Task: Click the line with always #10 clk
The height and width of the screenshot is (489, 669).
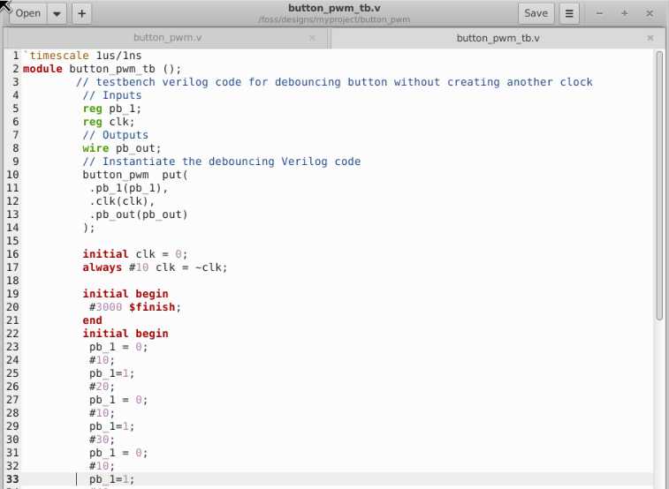Action: (155, 267)
